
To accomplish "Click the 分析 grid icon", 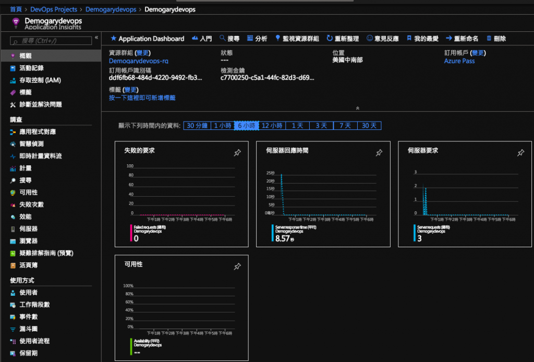I will tap(250, 38).
